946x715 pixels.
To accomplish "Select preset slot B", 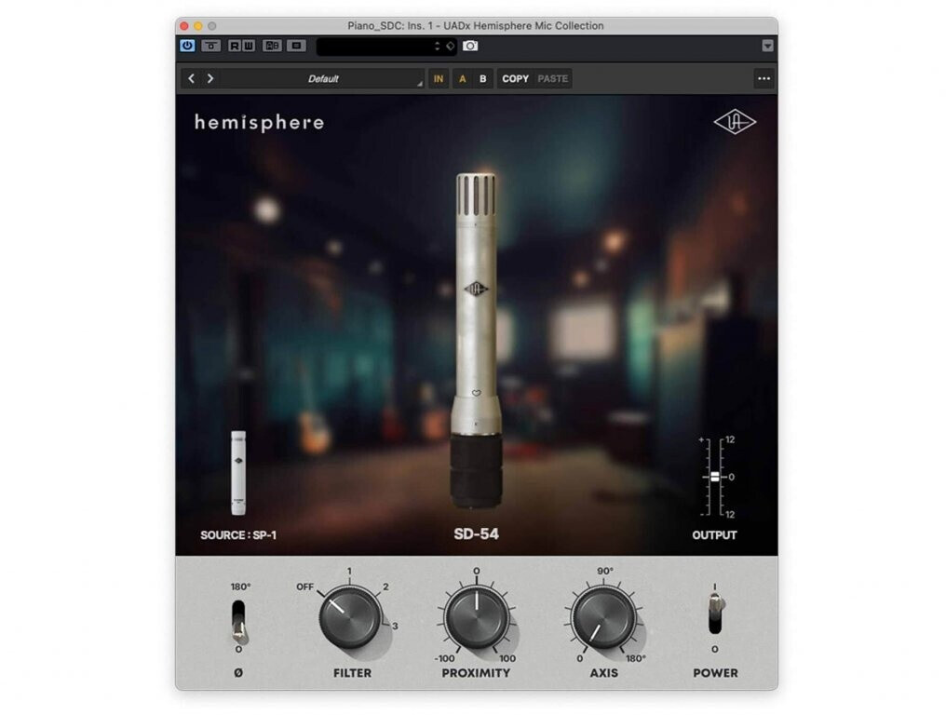I will (x=482, y=79).
